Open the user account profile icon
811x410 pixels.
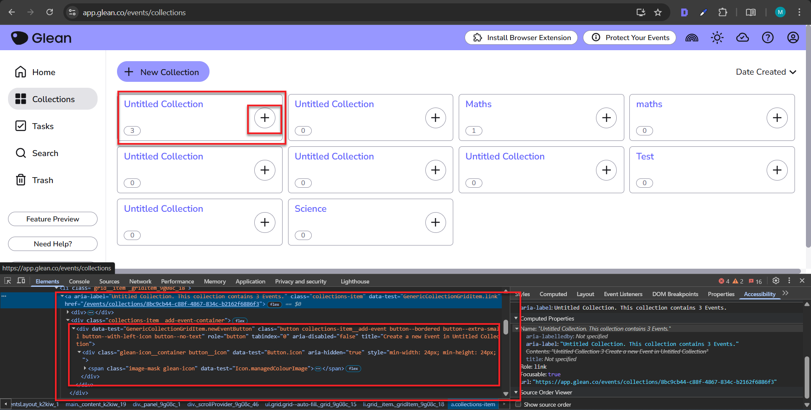(x=793, y=38)
